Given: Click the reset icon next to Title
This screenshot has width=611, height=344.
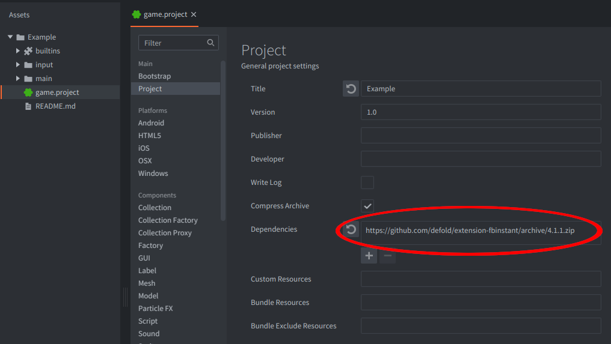Looking at the screenshot, I should pyautogui.click(x=351, y=89).
